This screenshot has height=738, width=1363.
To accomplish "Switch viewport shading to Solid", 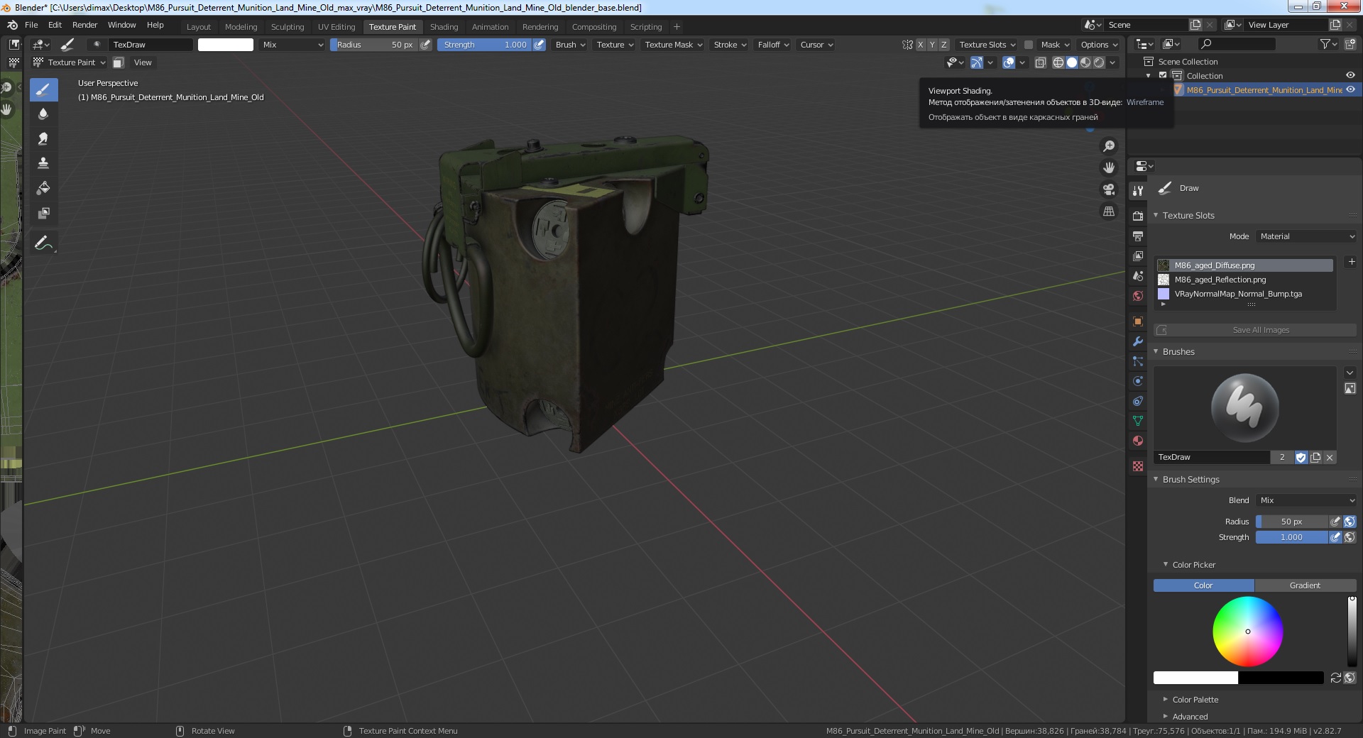I will [x=1072, y=62].
